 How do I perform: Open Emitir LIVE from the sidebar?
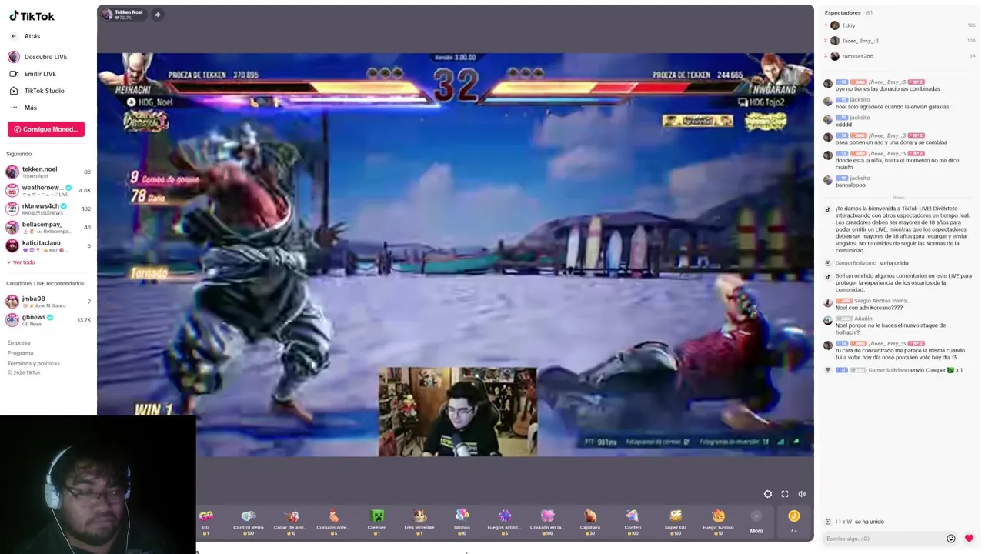[x=33, y=74]
